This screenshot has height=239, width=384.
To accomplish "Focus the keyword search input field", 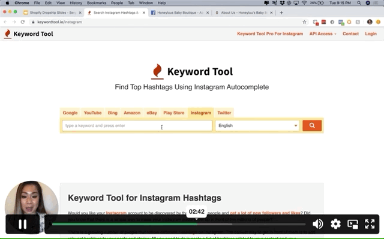I will 137,126.
